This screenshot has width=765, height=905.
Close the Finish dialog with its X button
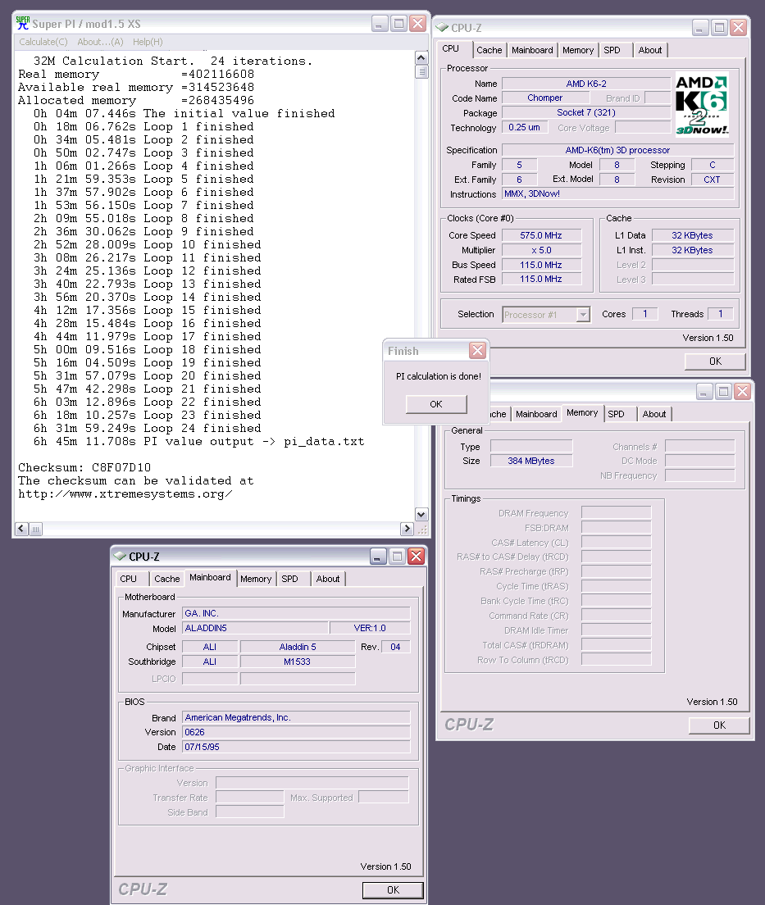click(477, 350)
